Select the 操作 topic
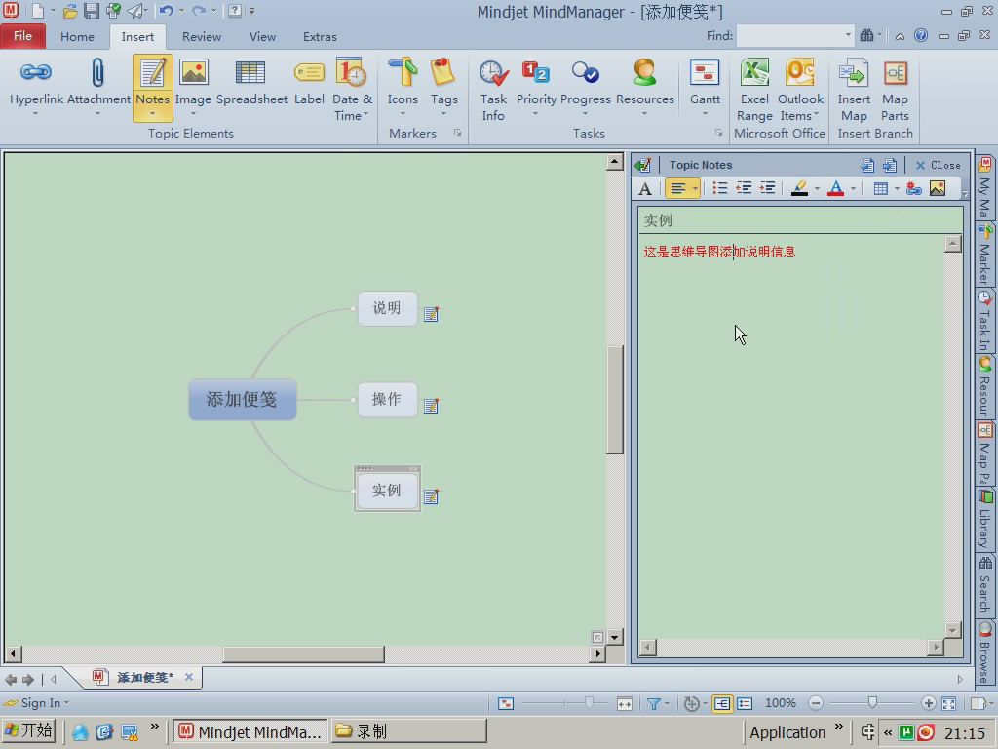This screenshot has height=749, width=998. 387,399
